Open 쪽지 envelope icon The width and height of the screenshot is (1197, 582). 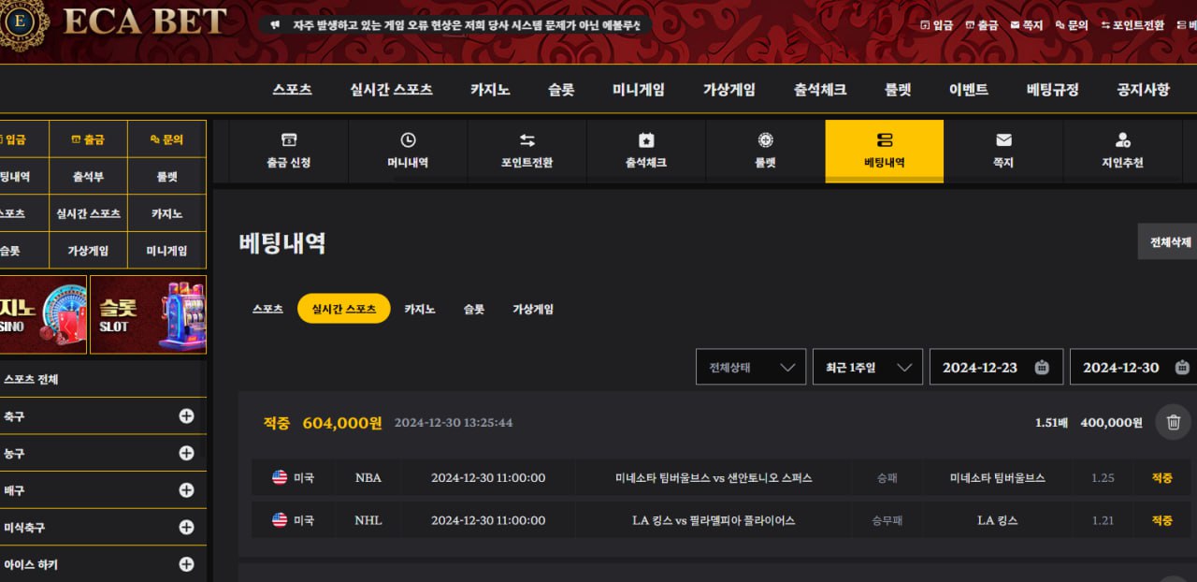coord(1003,140)
